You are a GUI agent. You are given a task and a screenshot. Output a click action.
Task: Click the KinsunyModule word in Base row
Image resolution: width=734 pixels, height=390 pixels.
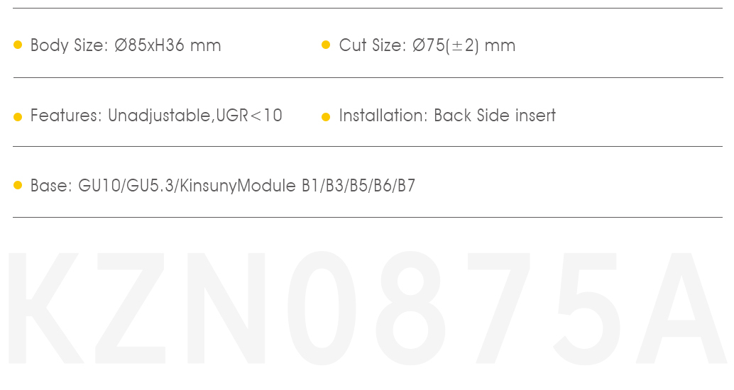[238, 186]
